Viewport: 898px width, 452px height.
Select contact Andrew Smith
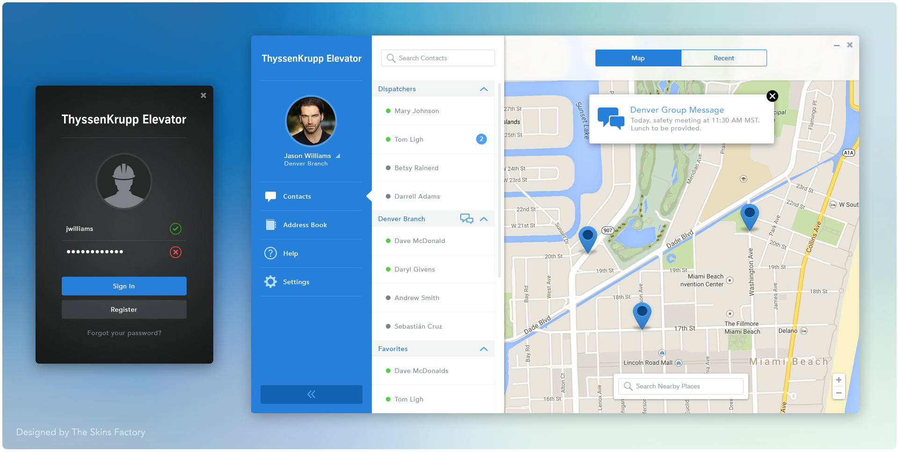[x=433, y=298]
